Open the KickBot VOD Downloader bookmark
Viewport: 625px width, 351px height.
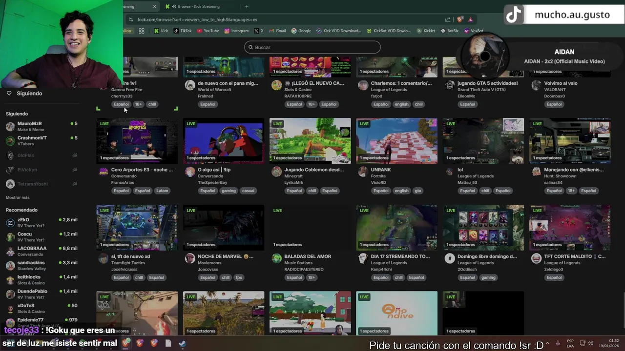[388, 31]
